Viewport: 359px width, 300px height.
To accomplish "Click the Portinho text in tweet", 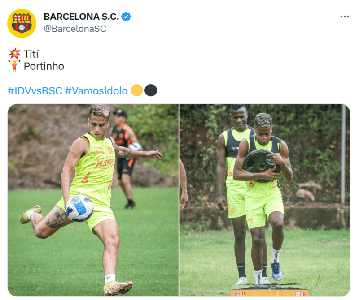I will 44,66.
